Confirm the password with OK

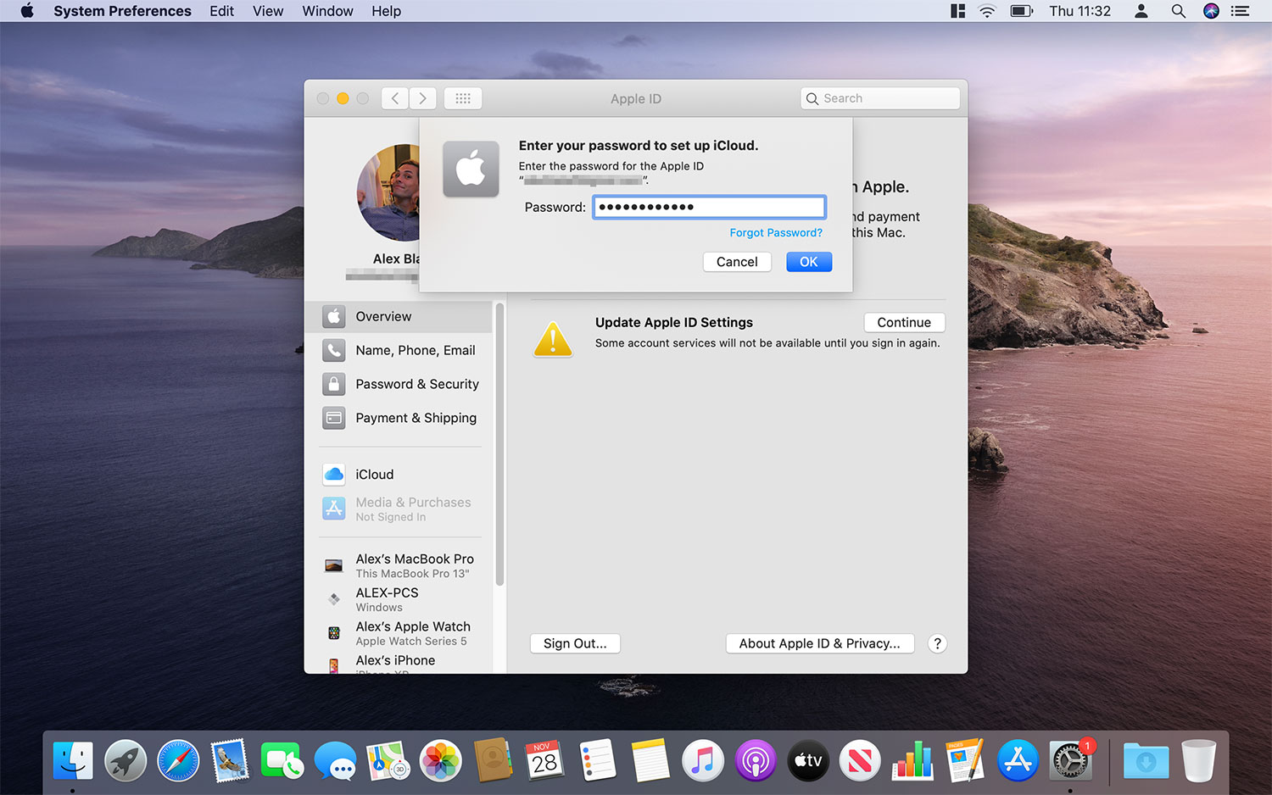click(809, 262)
